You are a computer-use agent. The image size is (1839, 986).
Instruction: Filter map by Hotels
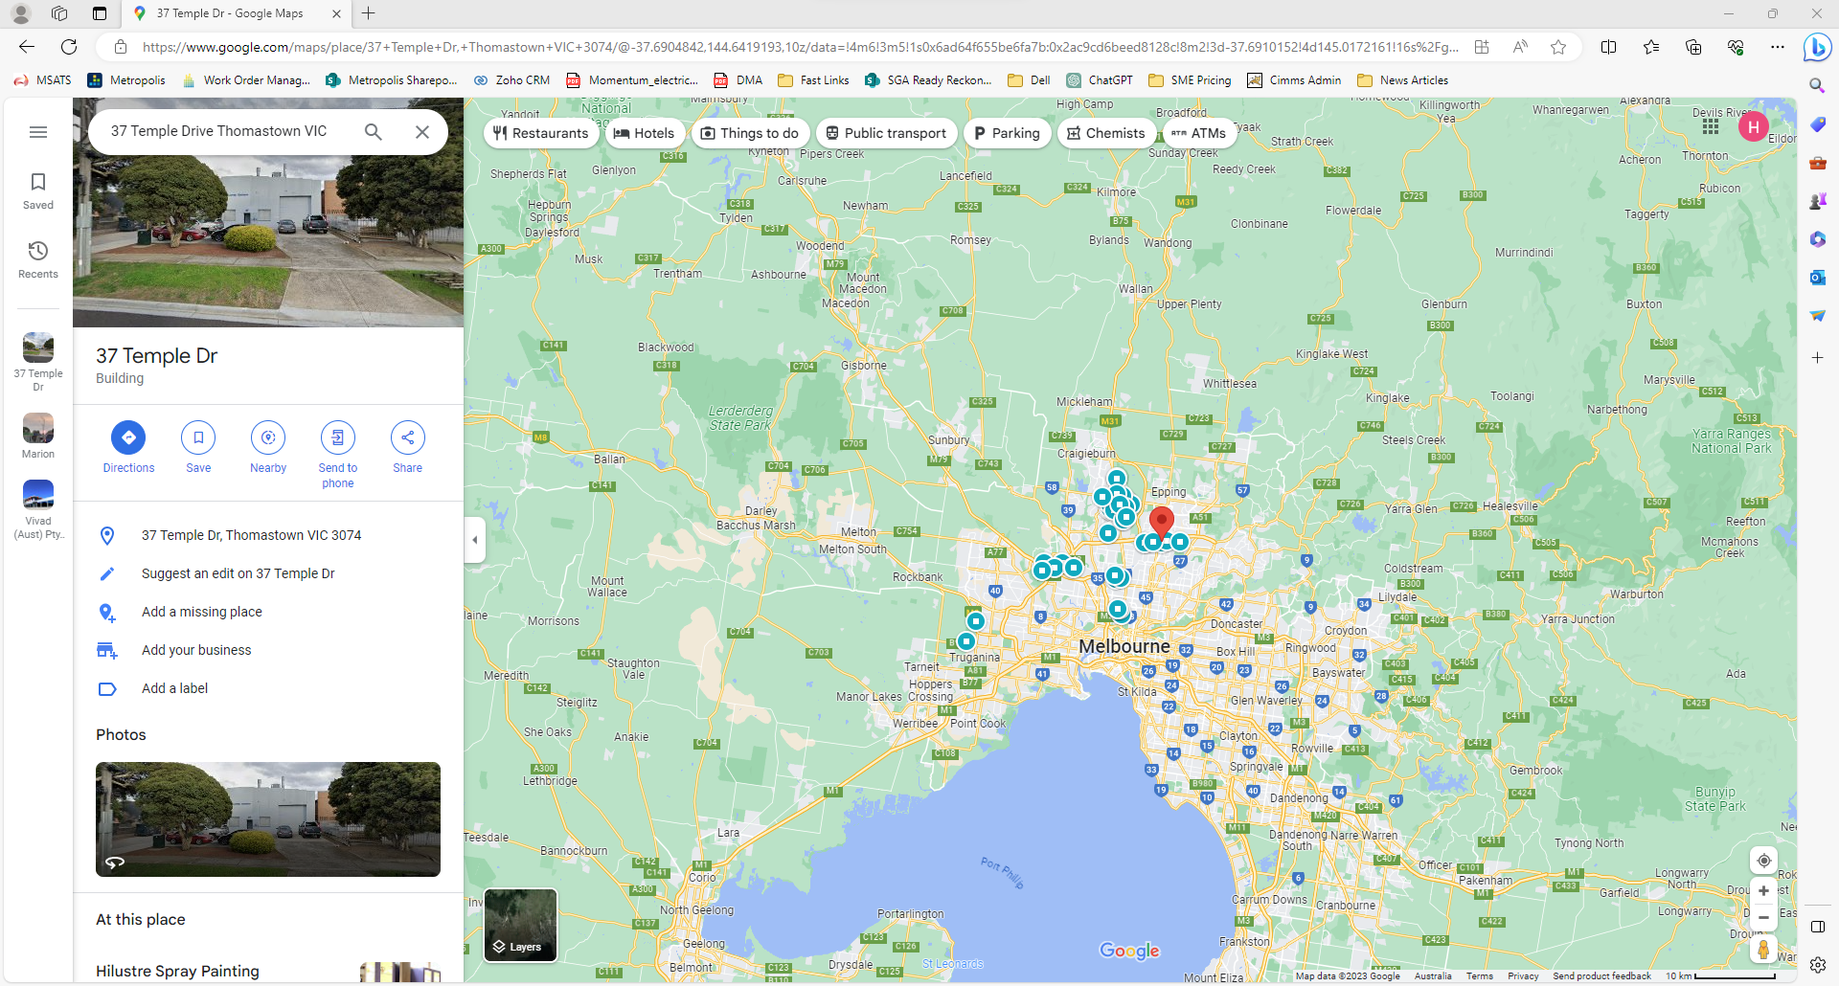[x=645, y=133]
